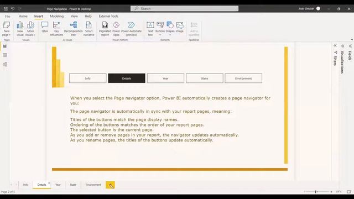Viewport: 354px width, 199px height.
Task: Open the External Tools tab
Action: [108, 16]
